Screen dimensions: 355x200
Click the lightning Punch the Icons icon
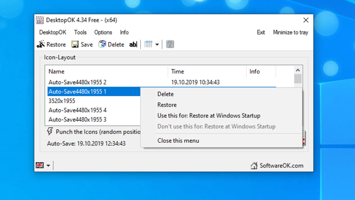[50, 131]
